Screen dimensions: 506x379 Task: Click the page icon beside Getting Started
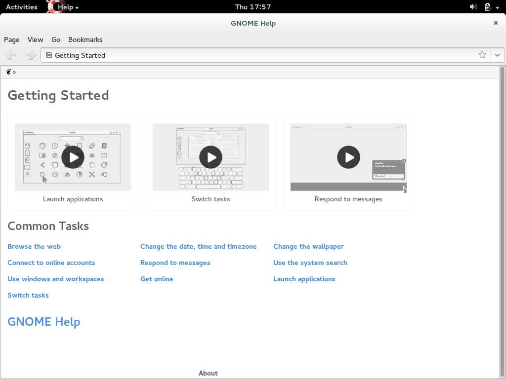[x=49, y=55]
